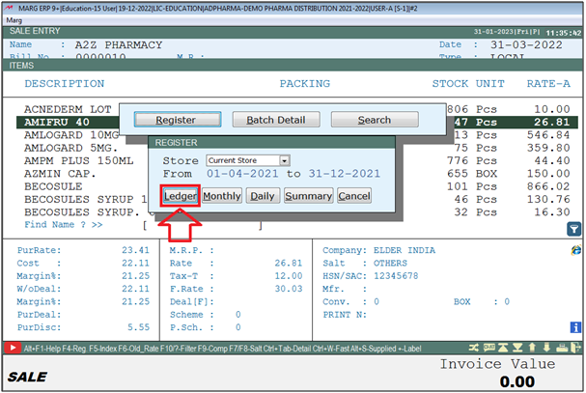Image resolution: width=586 pixels, height=393 pixels.
Task: Click the up arrow icon in status bar
Action: point(532,348)
